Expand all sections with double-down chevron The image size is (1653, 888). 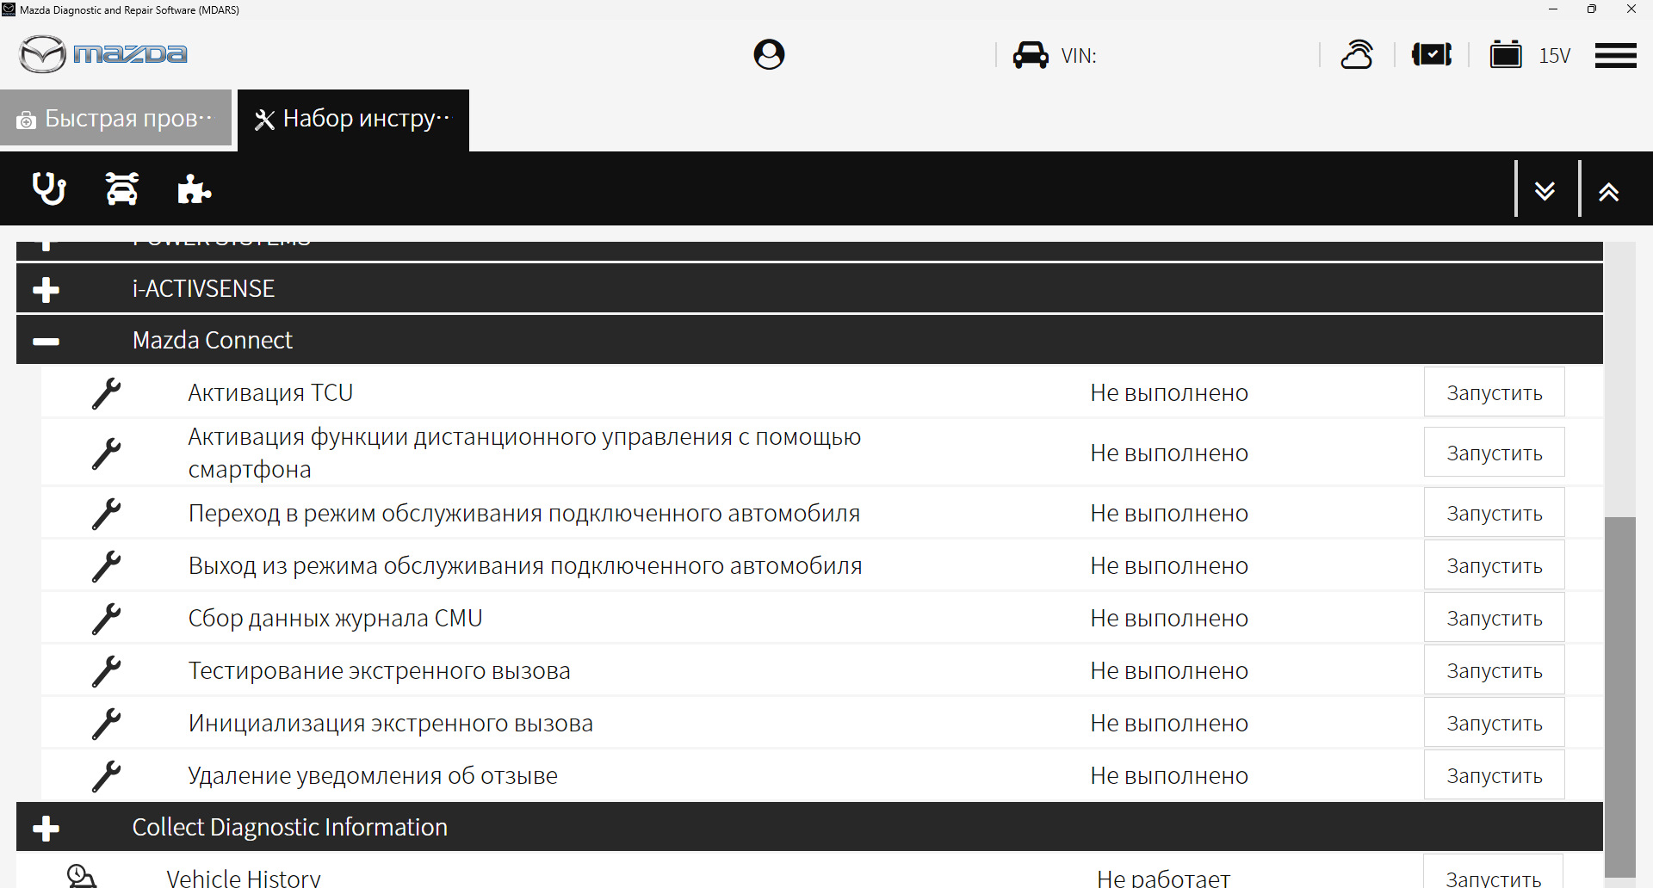click(1545, 190)
